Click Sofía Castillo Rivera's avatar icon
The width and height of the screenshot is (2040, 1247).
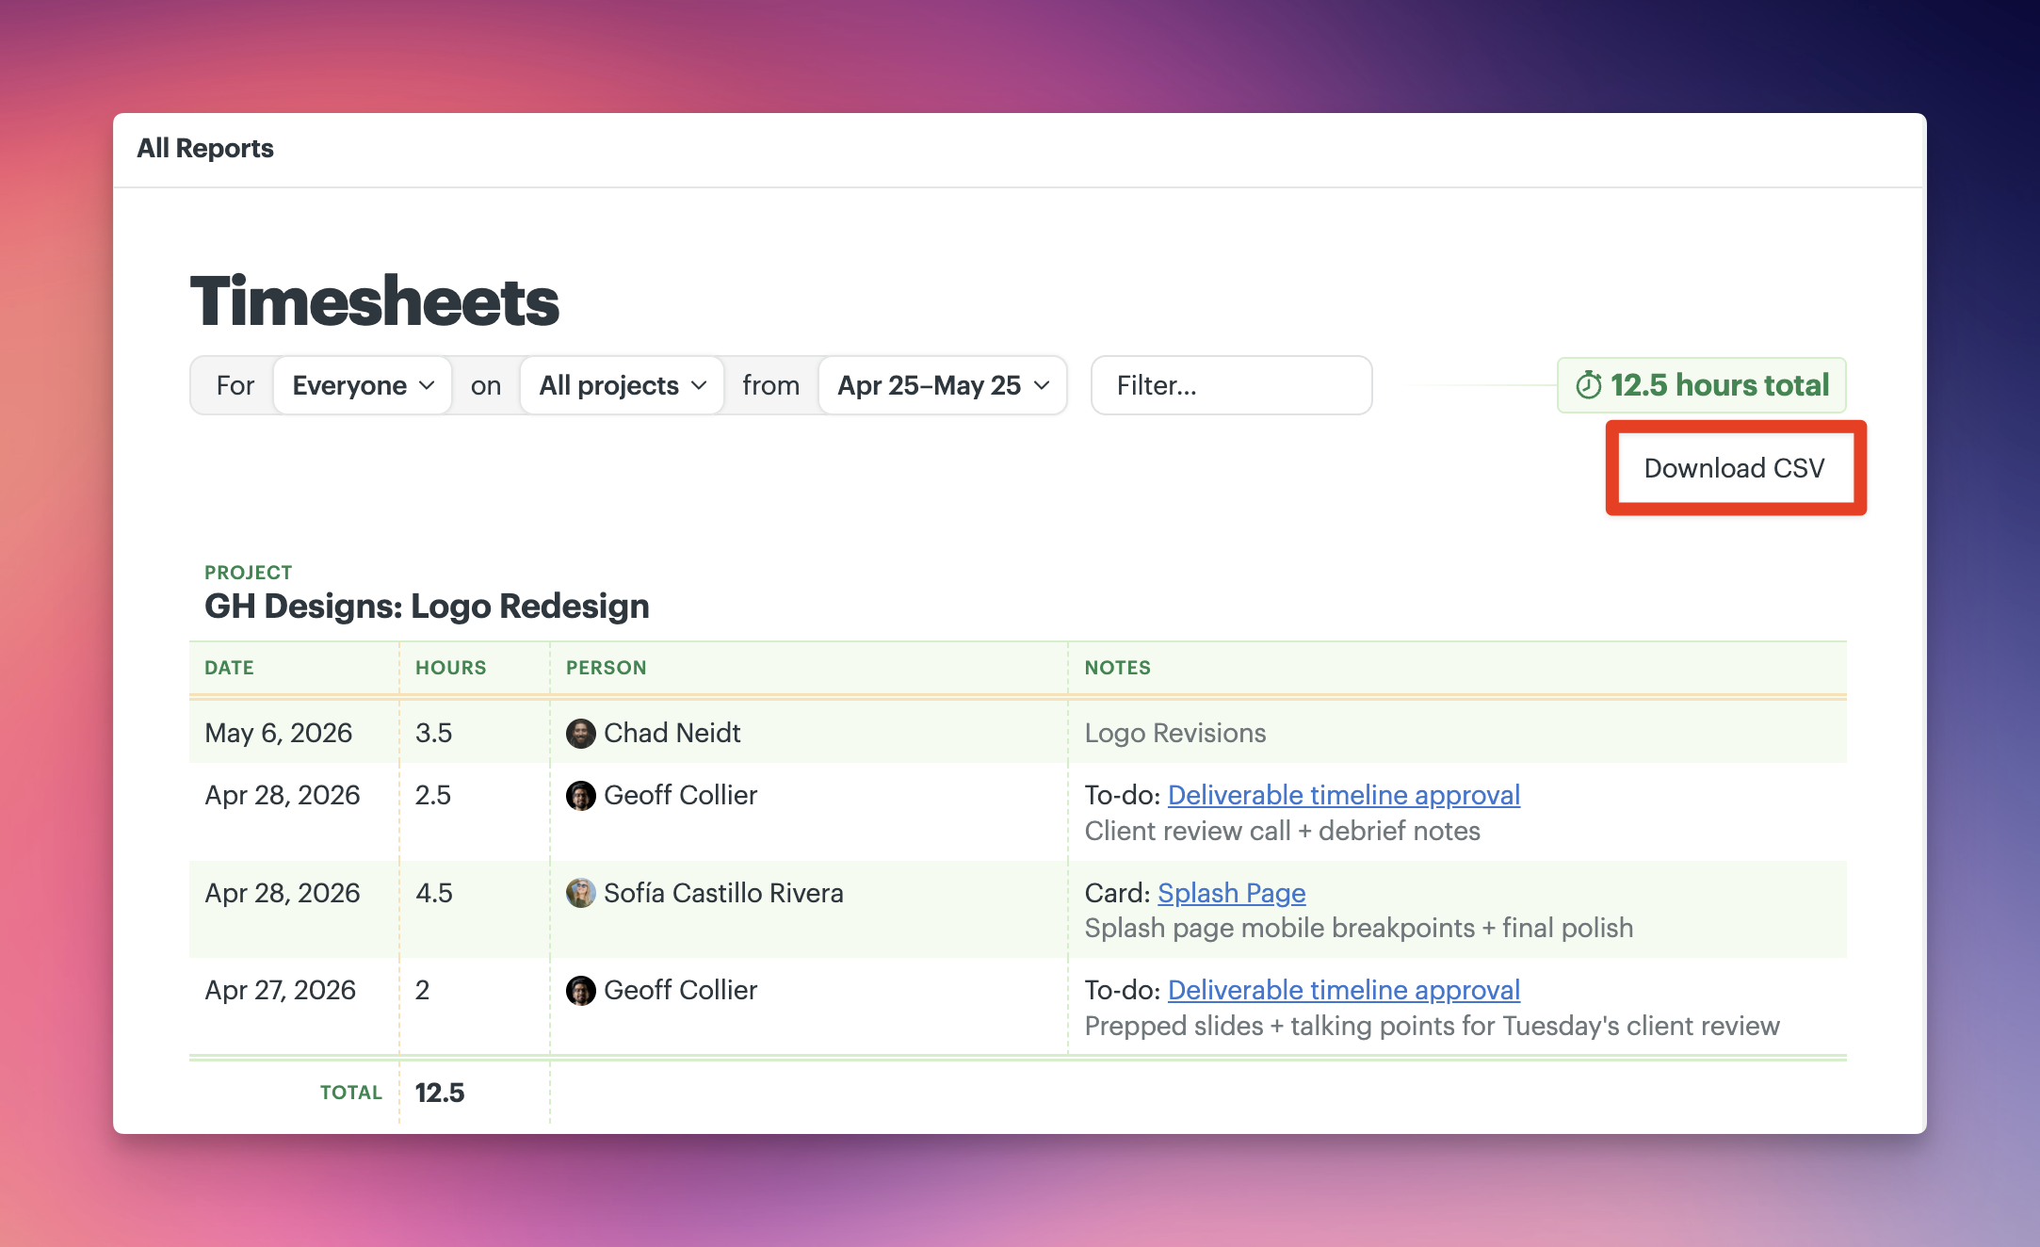(x=581, y=893)
